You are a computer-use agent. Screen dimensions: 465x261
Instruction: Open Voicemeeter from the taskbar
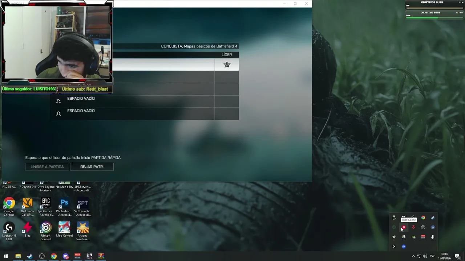click(x=77, y=256)
